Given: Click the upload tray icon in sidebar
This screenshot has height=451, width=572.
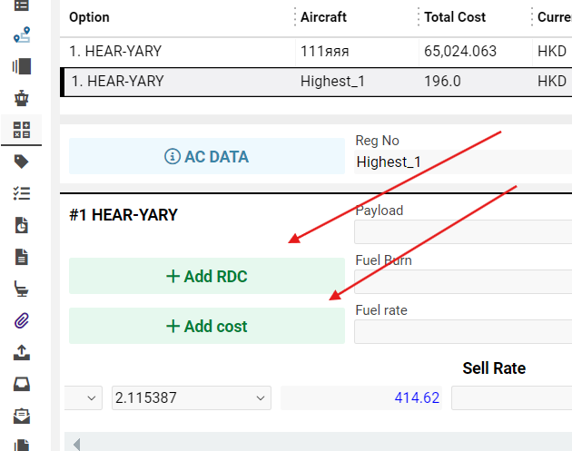Looking at the screenshot, I should click(22, 352).
